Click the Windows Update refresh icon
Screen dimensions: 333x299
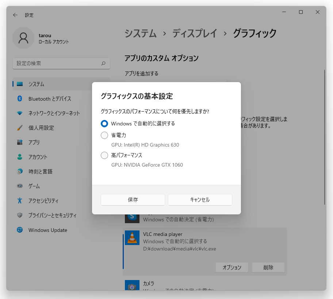20,230
